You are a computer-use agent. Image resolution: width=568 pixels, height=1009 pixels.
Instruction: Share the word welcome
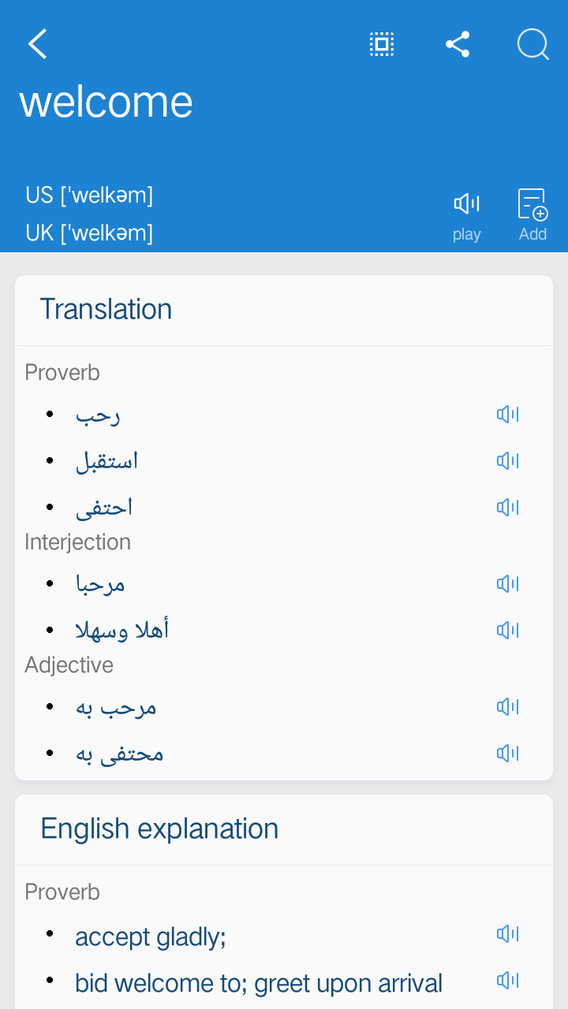[458, 44]
